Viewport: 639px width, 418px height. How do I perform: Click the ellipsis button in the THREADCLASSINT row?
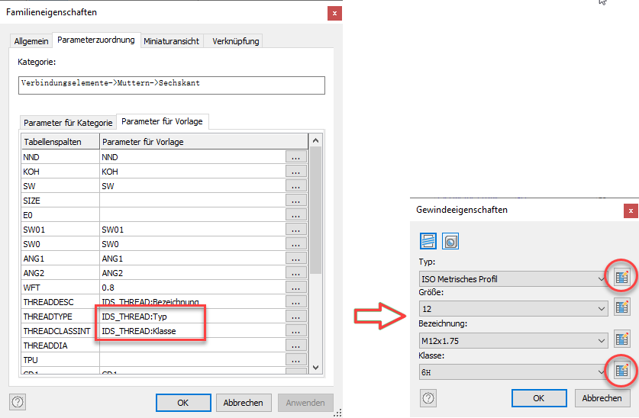[x=296, y=331]
